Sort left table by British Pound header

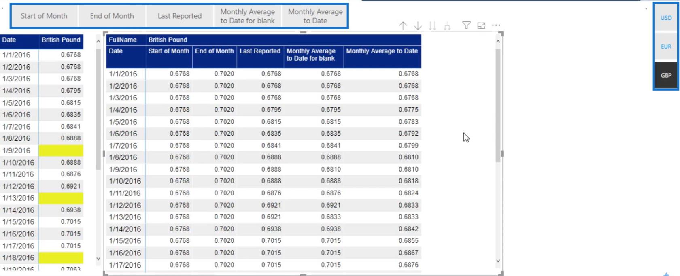tap(61, 40)
